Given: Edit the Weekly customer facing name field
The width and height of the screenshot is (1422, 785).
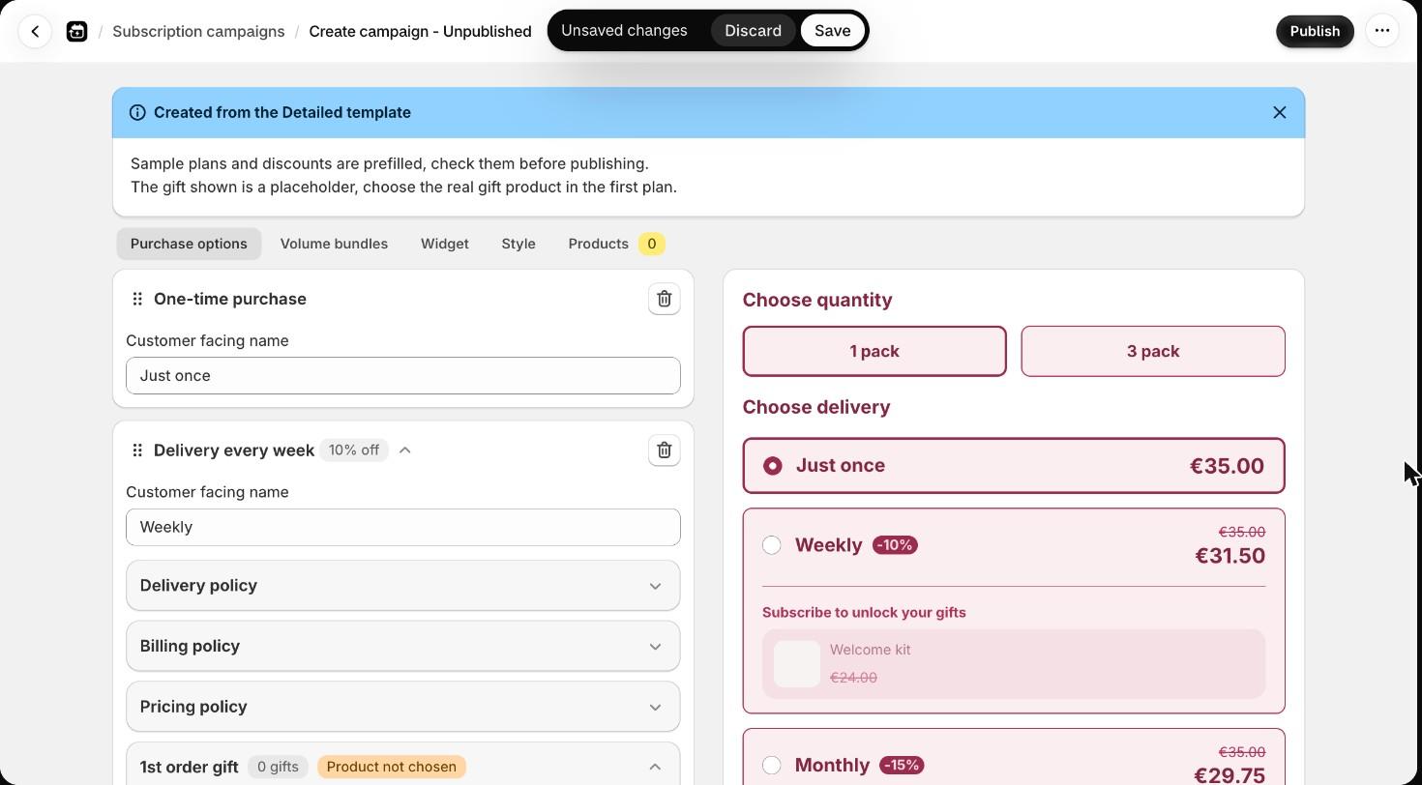Looking at the screenshot, I should pos(403,528).
